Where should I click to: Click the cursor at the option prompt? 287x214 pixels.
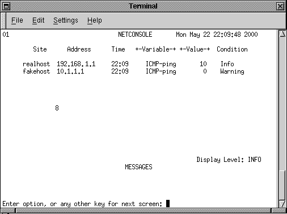point(168,204)
